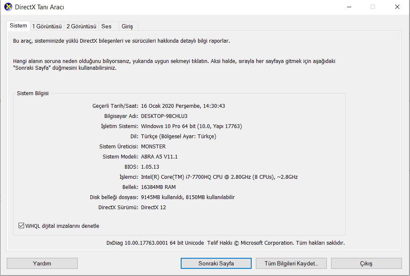Image resolution: width=410 pixels, height=276 pixels.
Task: Click the Windows 10 Pro operating system value
Action: click(191, 126)
